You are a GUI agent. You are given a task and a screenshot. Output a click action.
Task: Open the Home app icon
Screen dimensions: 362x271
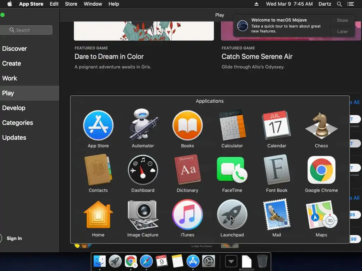[98, 215]
